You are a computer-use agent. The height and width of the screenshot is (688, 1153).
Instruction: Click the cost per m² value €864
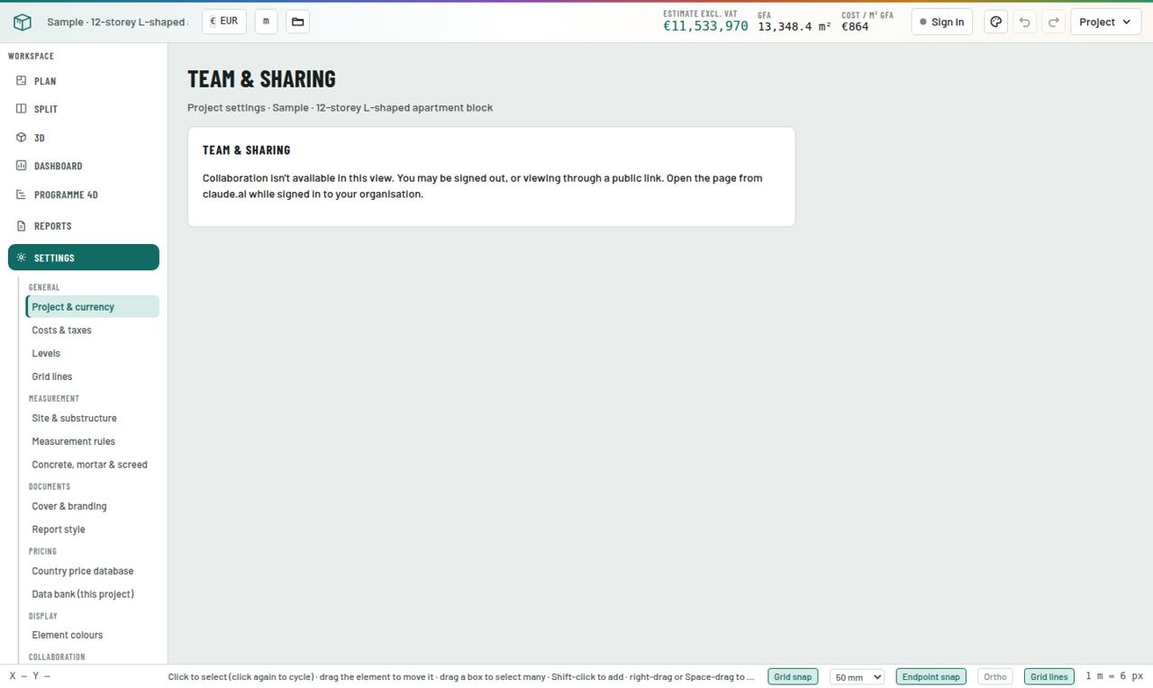pos(855,27)
